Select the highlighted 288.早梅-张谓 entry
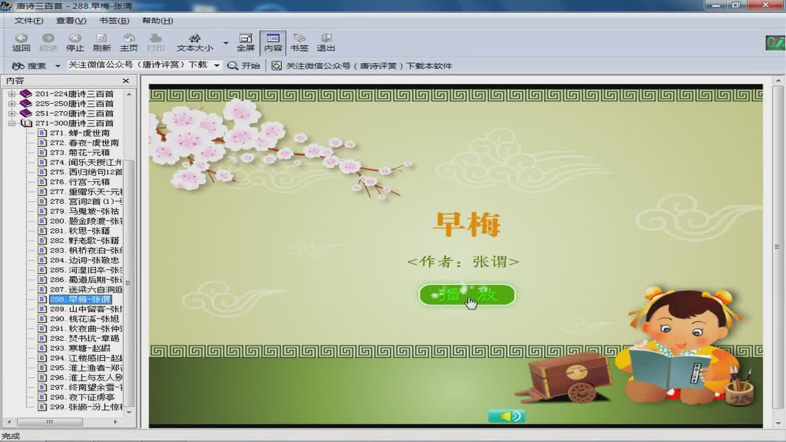The image size is (786, 442). pos(80,300)
